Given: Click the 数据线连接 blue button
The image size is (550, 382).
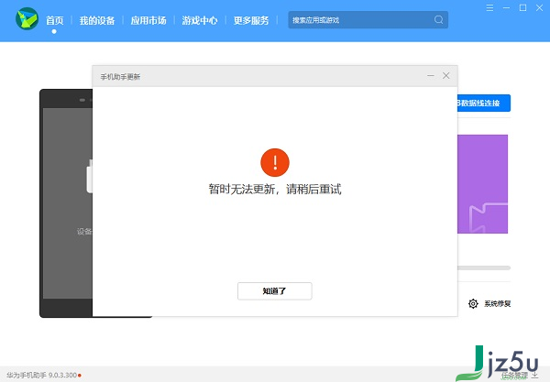Looking at the screenshot, I should click(x=484, y=103).
